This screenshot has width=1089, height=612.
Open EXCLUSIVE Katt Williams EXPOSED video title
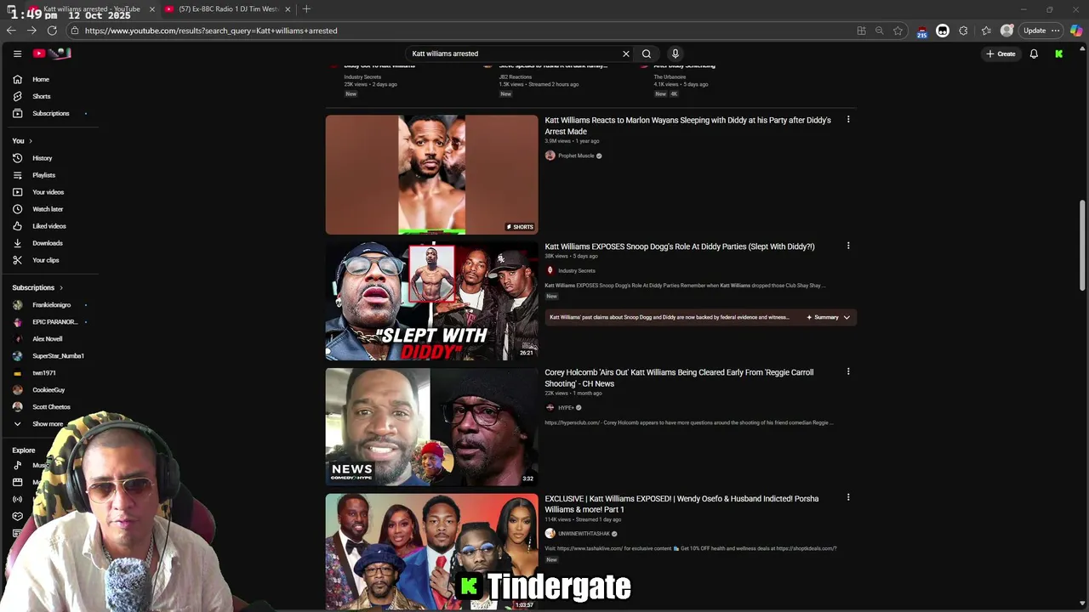pos(681,504)
